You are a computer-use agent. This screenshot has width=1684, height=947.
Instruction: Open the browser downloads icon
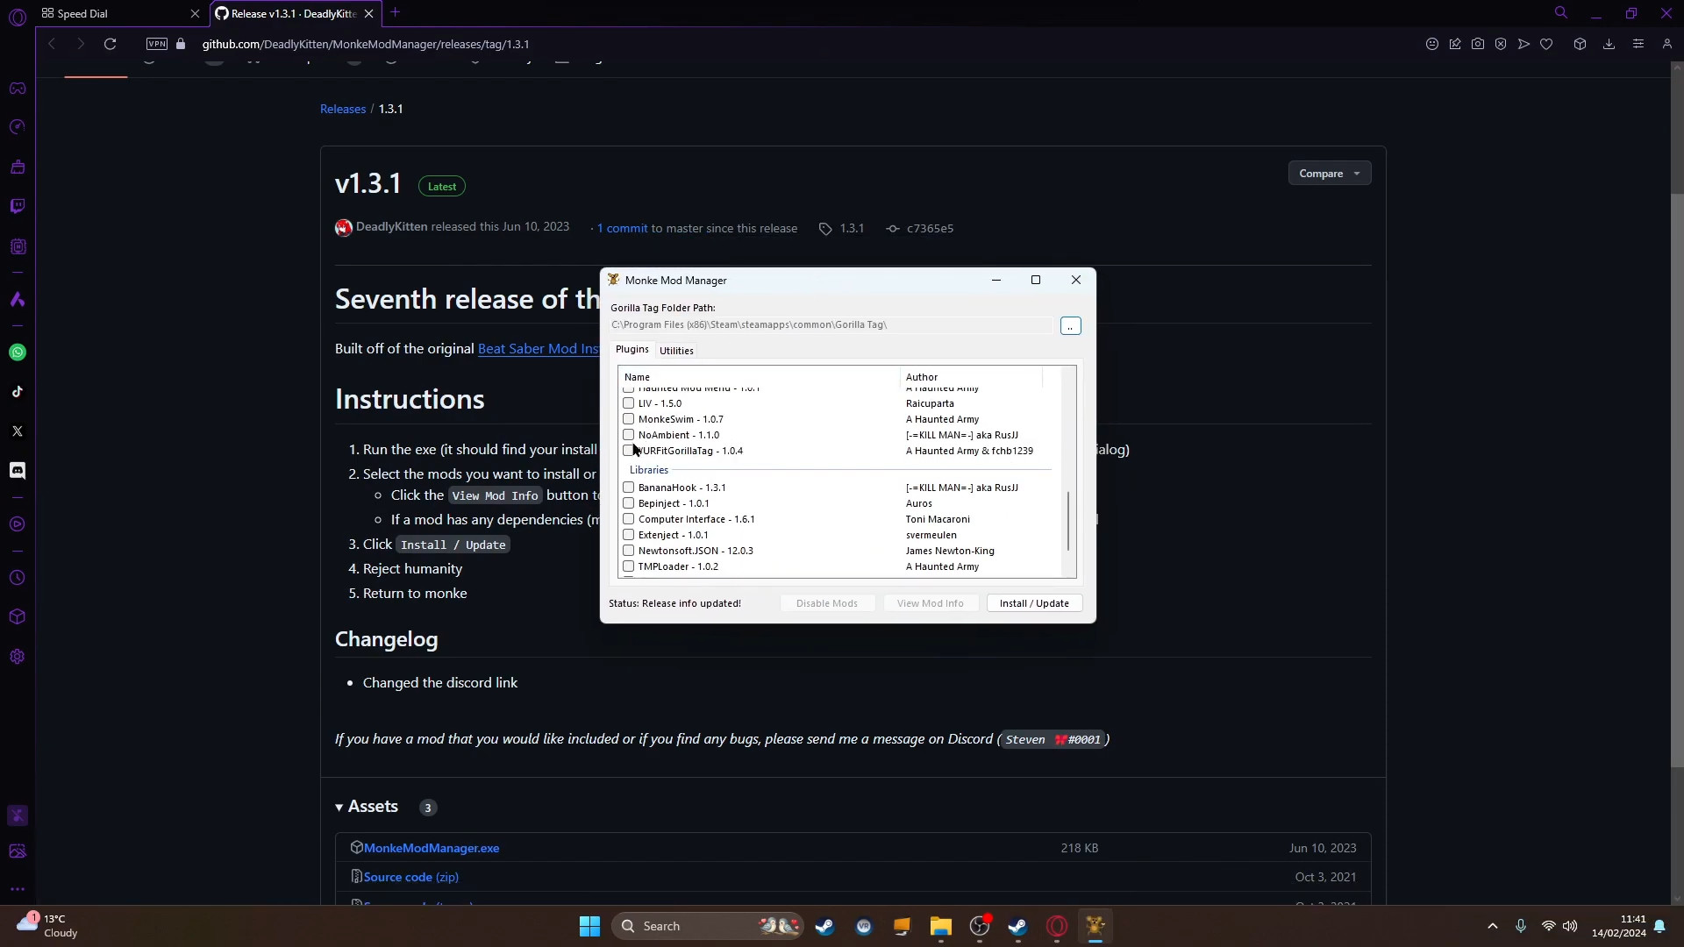point(1609,44)
